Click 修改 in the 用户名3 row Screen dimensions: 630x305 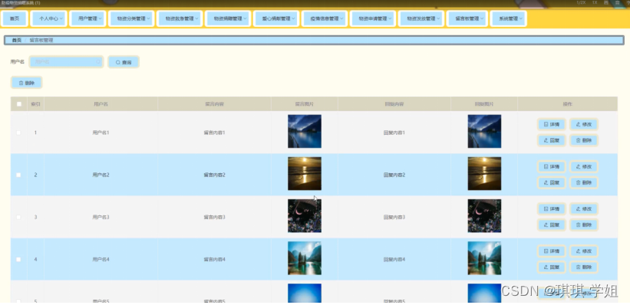pos(584,208)
